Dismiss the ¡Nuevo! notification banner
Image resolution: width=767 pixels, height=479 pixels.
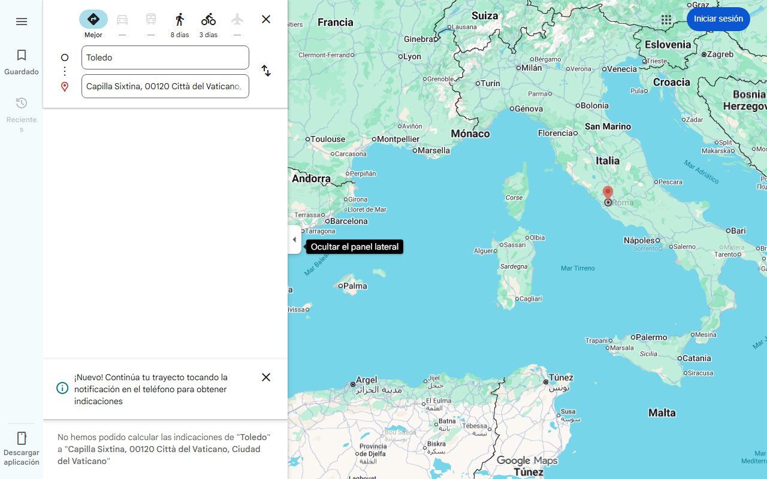pos(266,377)
